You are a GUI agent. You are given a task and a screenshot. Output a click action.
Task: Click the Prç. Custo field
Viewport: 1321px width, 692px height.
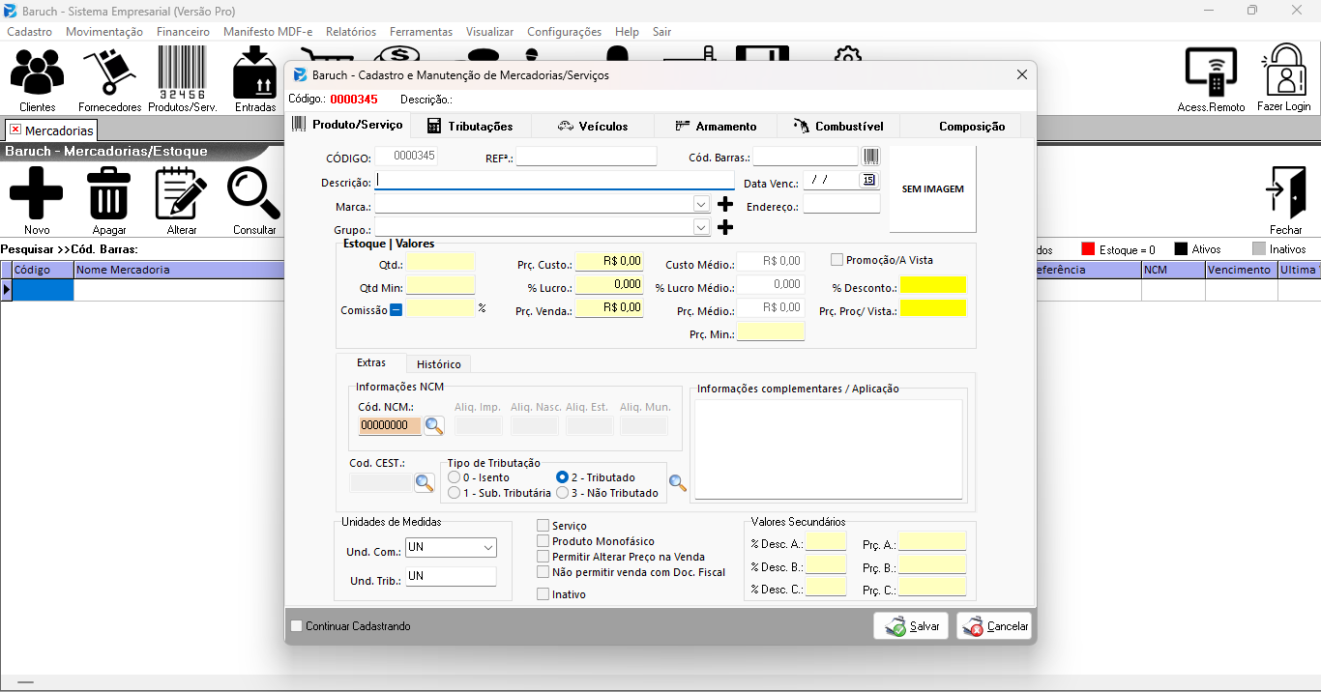coord(609,262)
